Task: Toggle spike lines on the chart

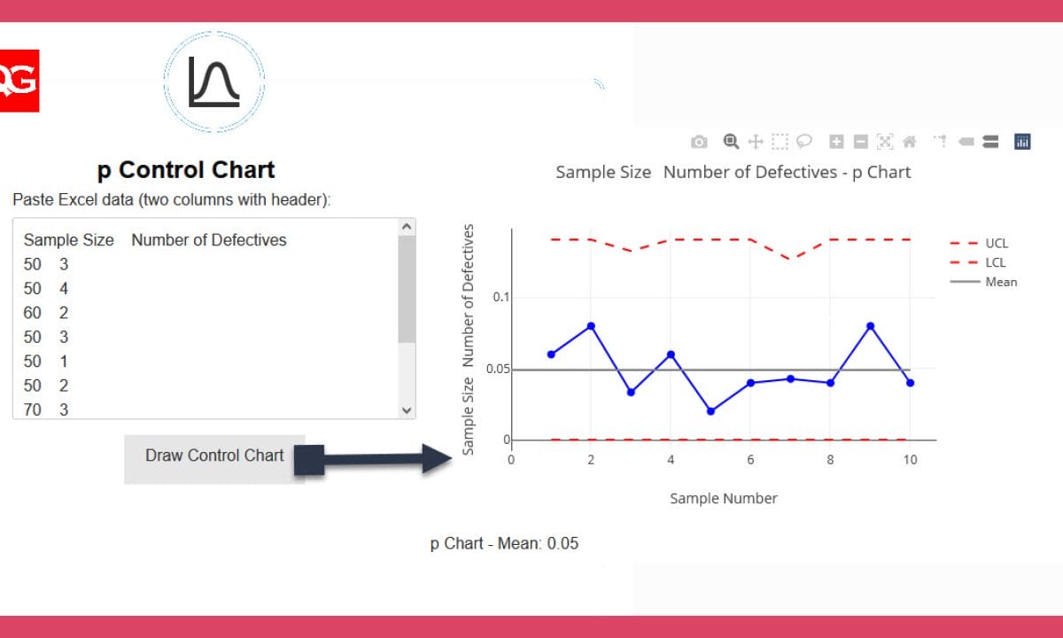Action: coord(940,141)
